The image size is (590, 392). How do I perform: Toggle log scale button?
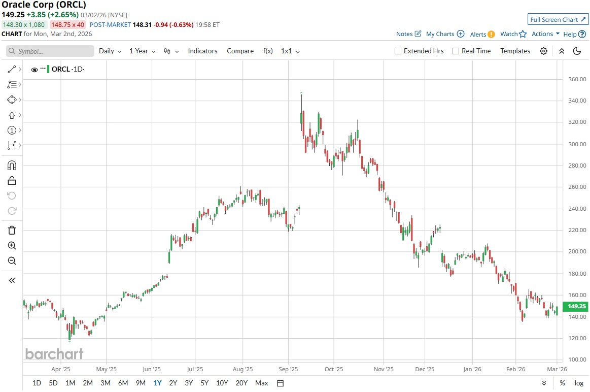pyautogui.click(x=579, y=383)
